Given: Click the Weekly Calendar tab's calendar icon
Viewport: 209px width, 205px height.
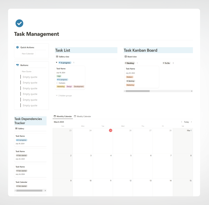Looking at the screenshot, I should coord(75,116).
